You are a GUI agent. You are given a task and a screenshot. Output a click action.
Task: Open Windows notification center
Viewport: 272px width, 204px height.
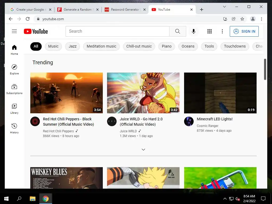(x=263, y=198)
